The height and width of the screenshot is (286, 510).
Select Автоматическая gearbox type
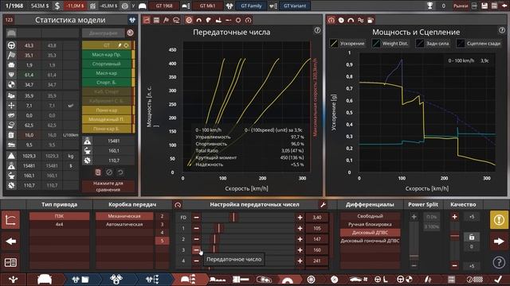point(124,224)
